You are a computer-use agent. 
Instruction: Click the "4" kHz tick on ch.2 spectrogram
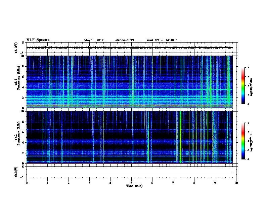(x=23, y=143)
